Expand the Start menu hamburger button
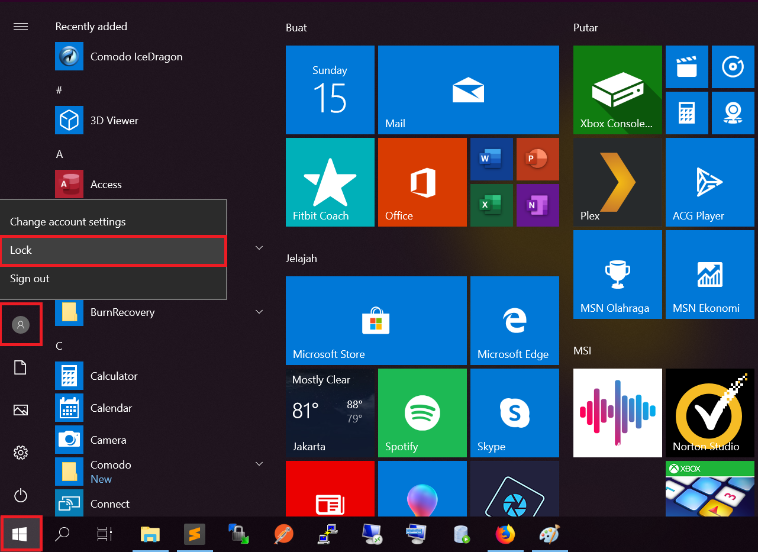 (21, 27)
